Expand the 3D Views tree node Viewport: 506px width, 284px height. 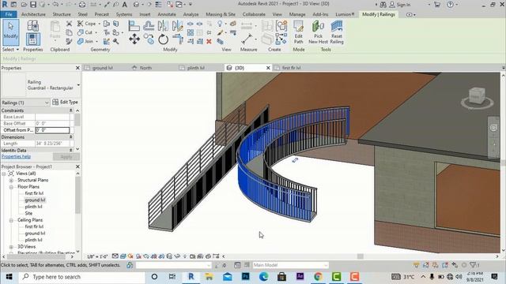pos(11,247)
